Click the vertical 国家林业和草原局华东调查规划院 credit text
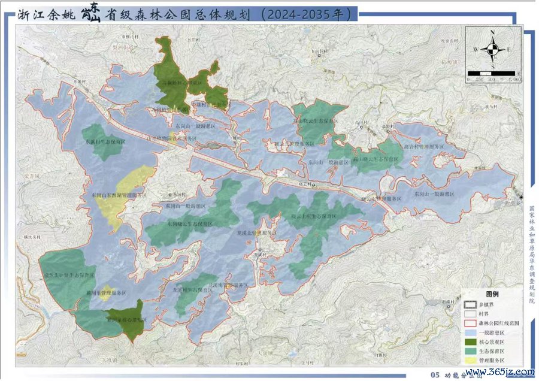 tap(532, 255)
